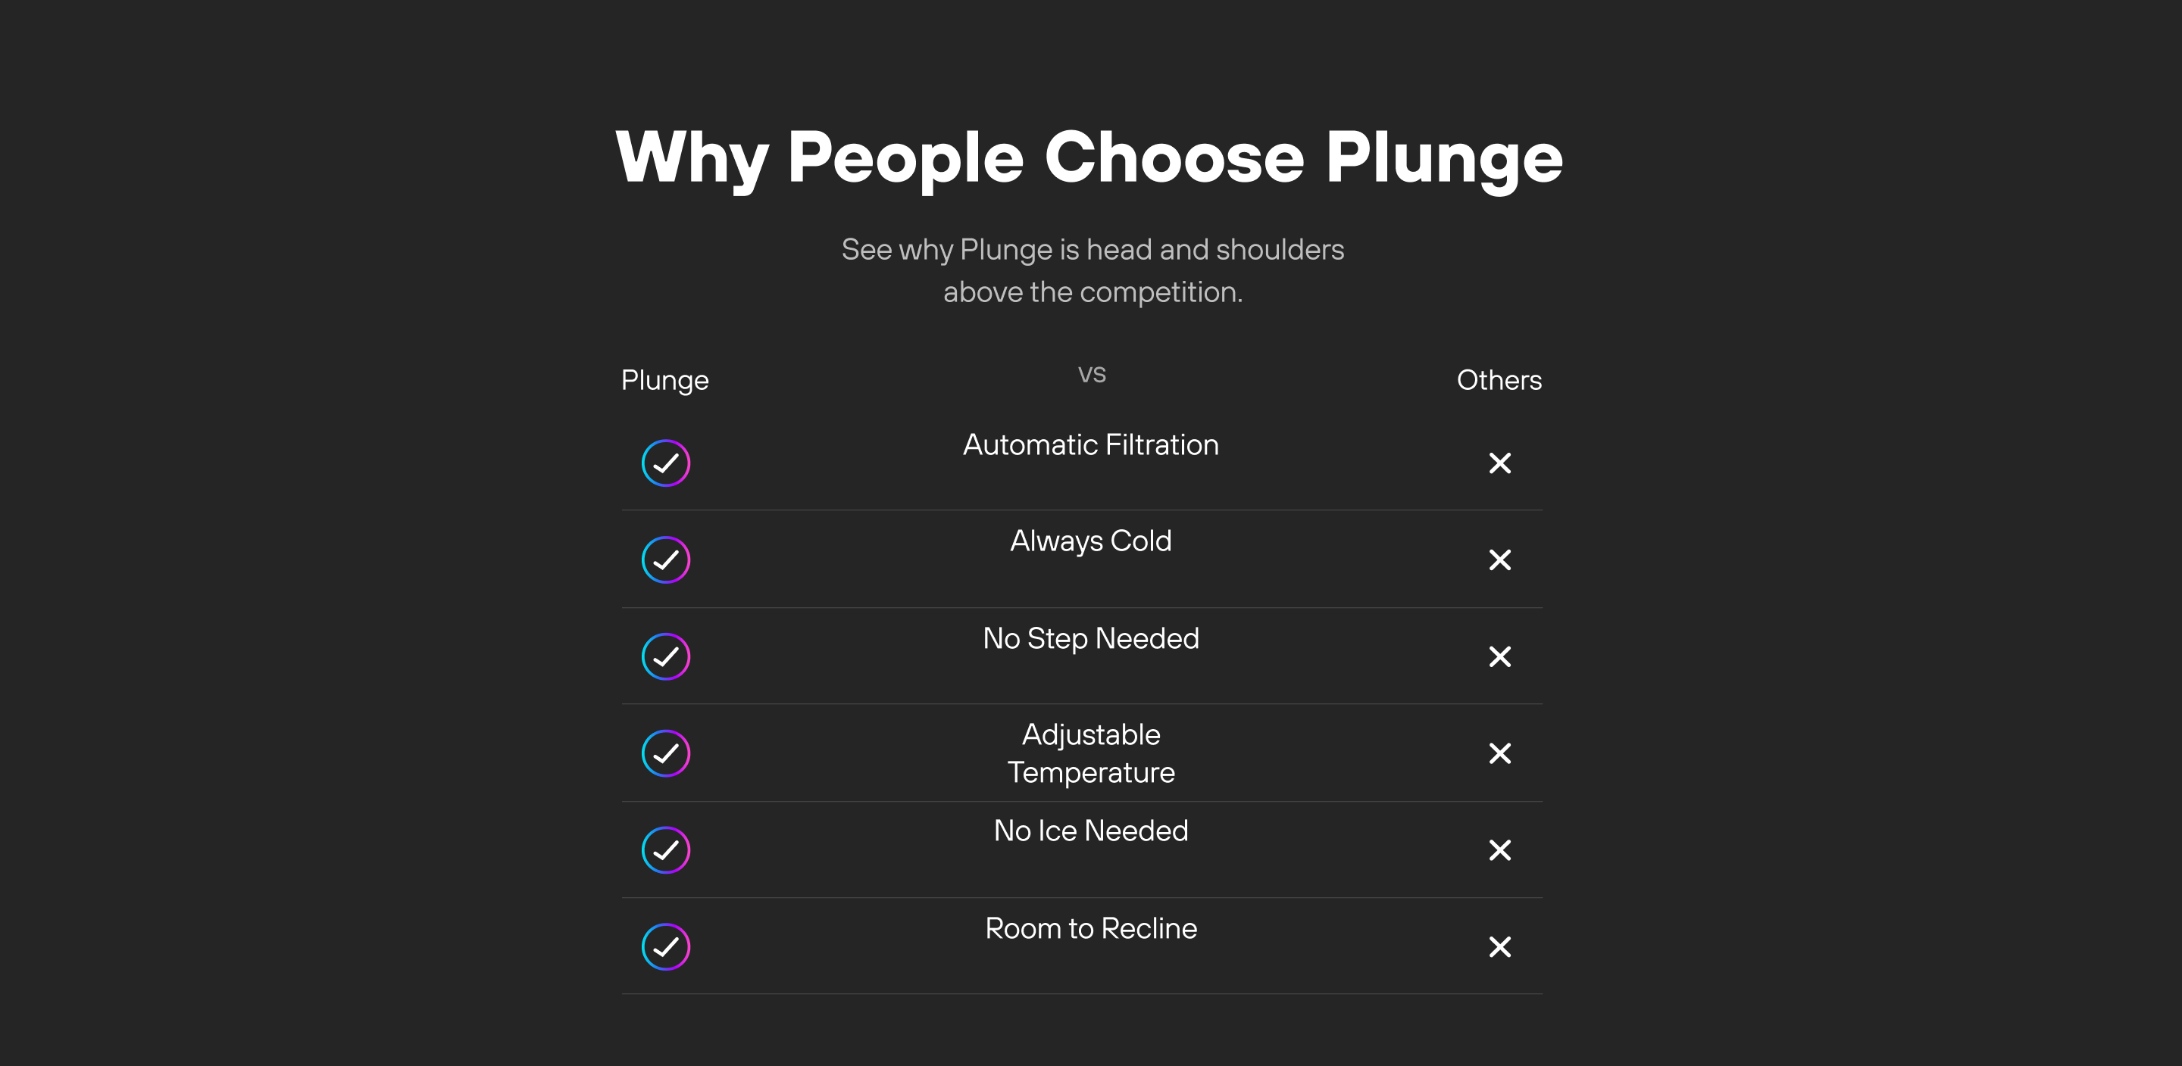Click the Adjustable Temperature checkmark icon
The height and width of the screenshot is (1066, 2182).
pos(666,753)
